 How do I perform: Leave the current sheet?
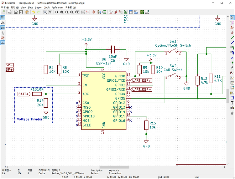point(88,12)
